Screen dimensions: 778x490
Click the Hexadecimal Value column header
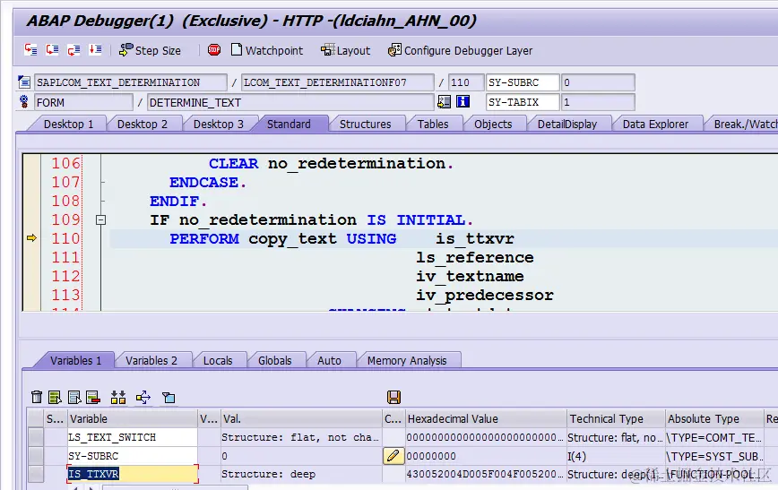pos(485,418)
